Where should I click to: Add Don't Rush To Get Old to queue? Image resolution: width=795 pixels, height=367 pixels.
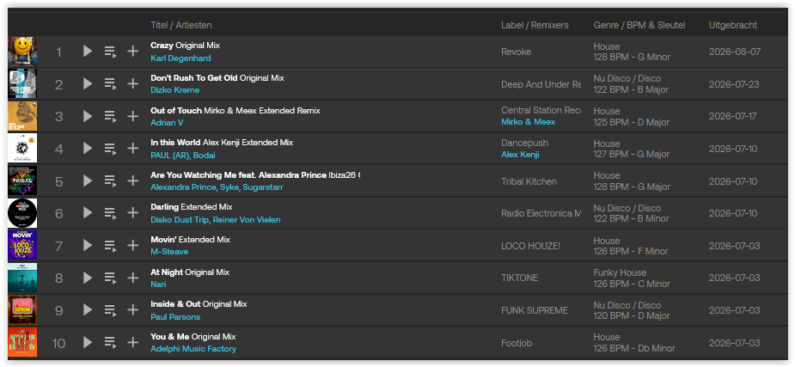[x=111, y=83]
